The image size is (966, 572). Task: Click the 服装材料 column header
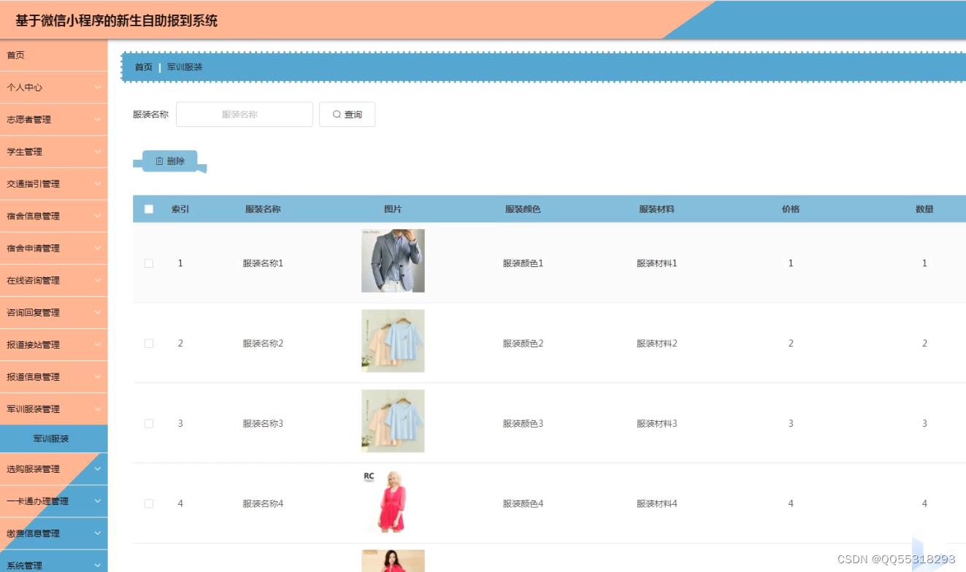[656, 209]
